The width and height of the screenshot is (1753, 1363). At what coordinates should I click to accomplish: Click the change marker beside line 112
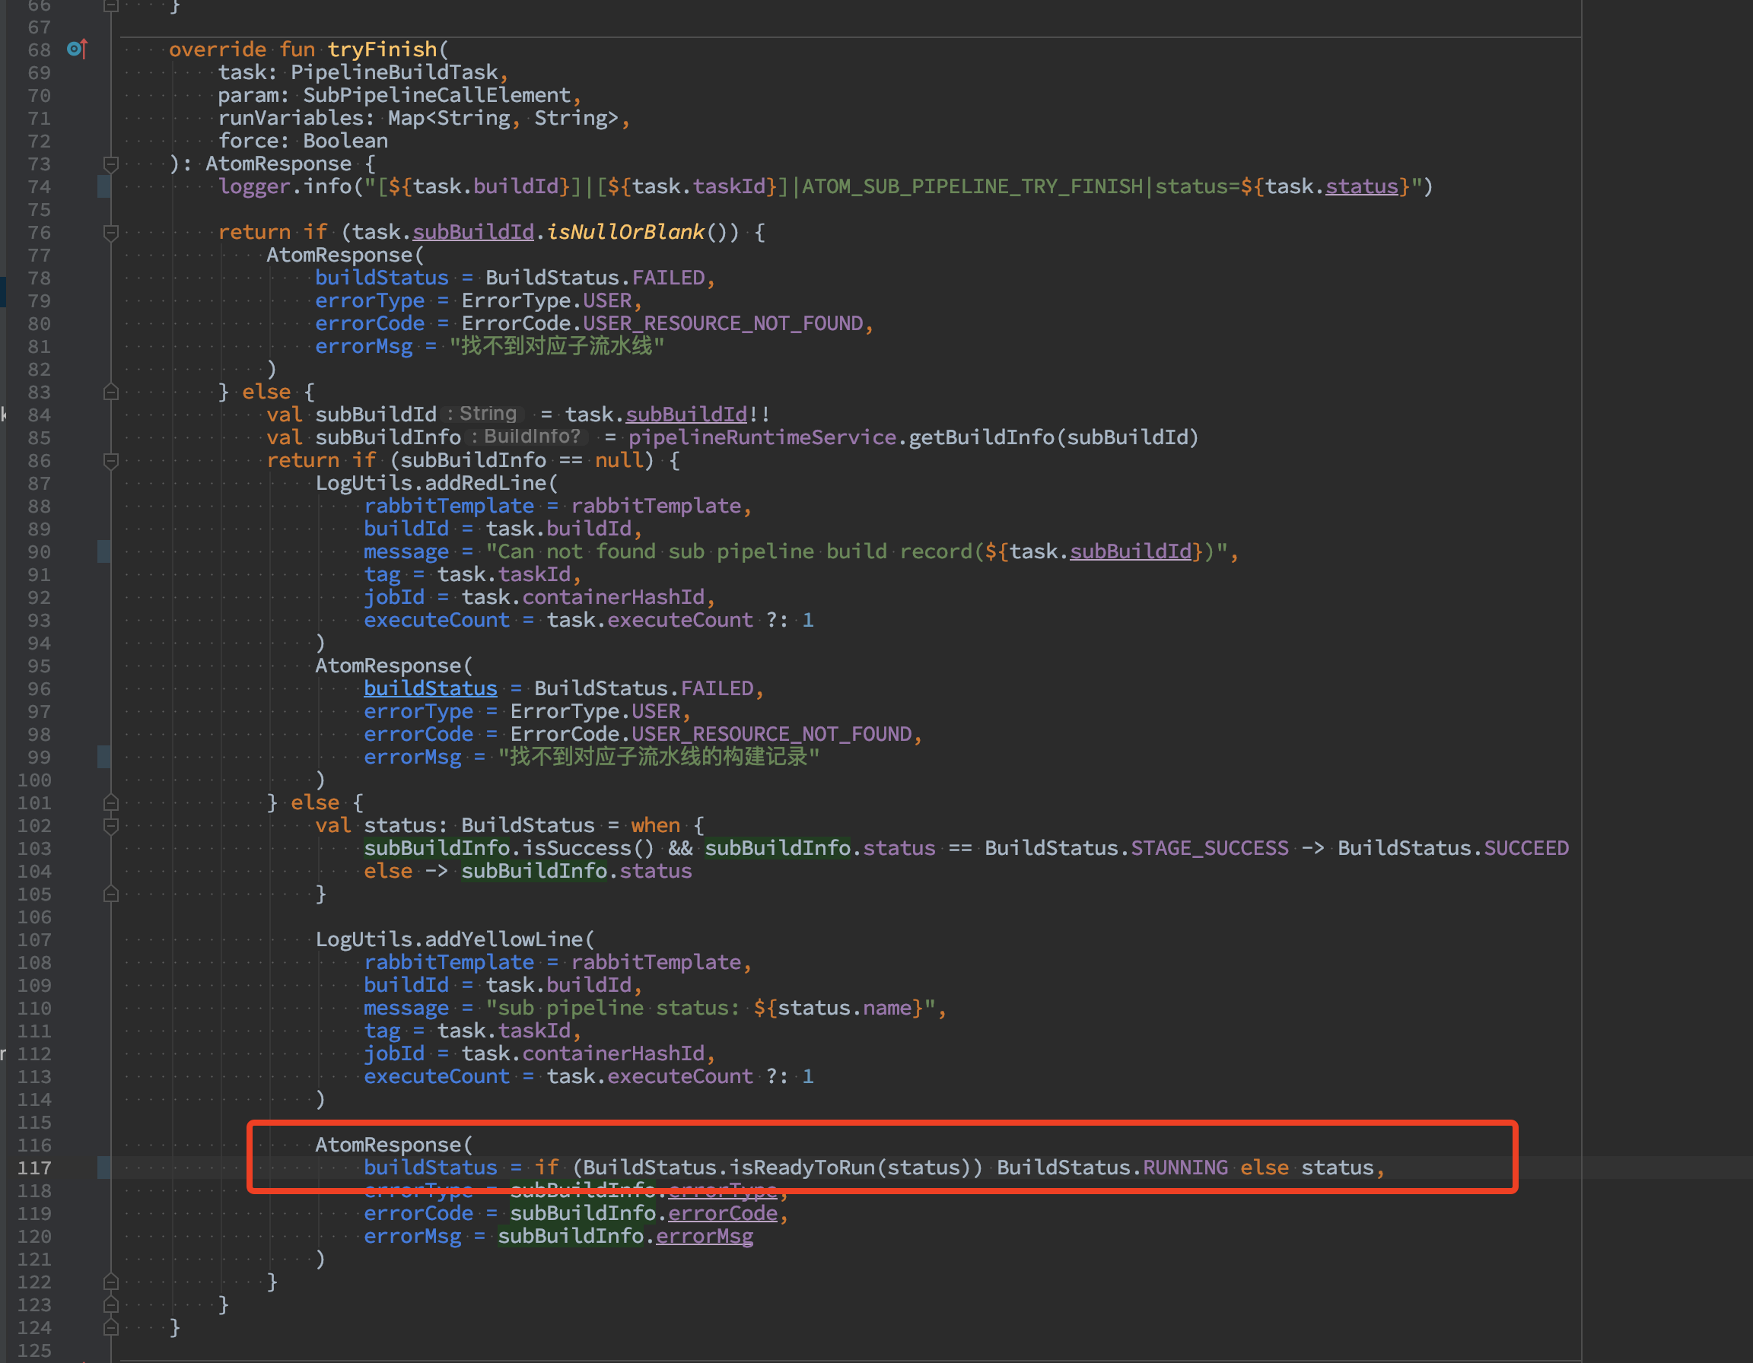[x=104, y=1053]
